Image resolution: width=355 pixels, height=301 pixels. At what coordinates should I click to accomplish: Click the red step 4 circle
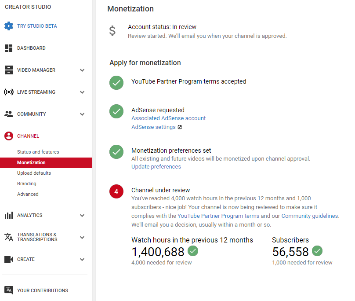tap(116, 191)
